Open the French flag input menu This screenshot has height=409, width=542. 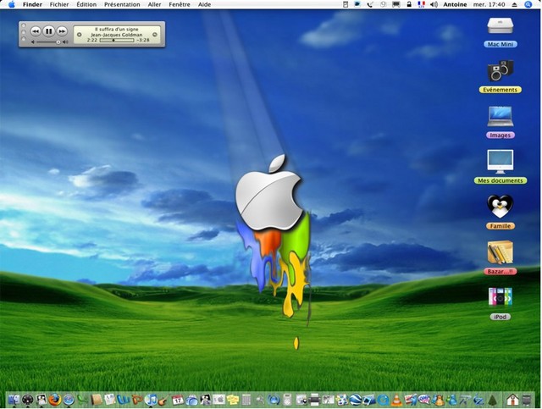click(421, 4)
